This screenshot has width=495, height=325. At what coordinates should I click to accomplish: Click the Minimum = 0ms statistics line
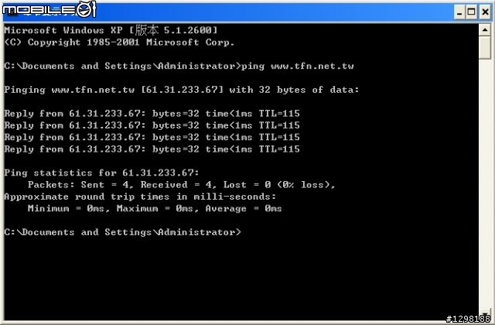click(155, 208)
